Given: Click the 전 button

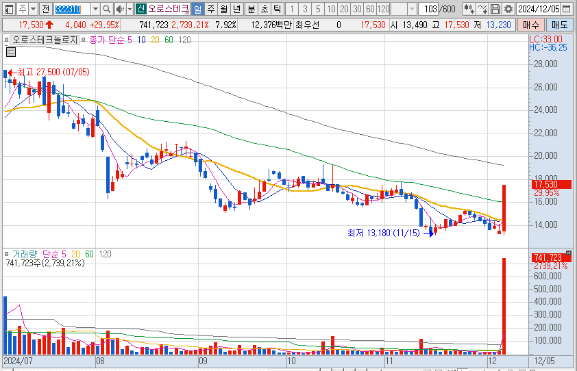Looking at the screenshot, I should [45, 9].
